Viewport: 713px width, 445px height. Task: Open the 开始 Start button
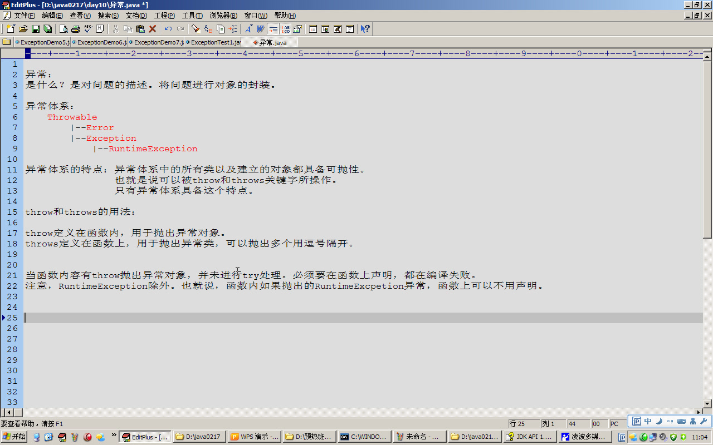pos(14,437)
